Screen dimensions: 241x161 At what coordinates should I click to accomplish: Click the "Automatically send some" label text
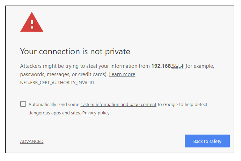pos(54,104)
